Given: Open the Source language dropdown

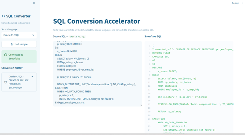Looking at the screenshot, I should tap(19, 35).
